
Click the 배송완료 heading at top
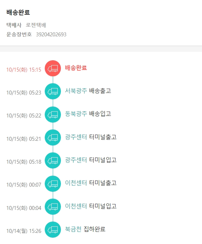(x=18, y=12)
